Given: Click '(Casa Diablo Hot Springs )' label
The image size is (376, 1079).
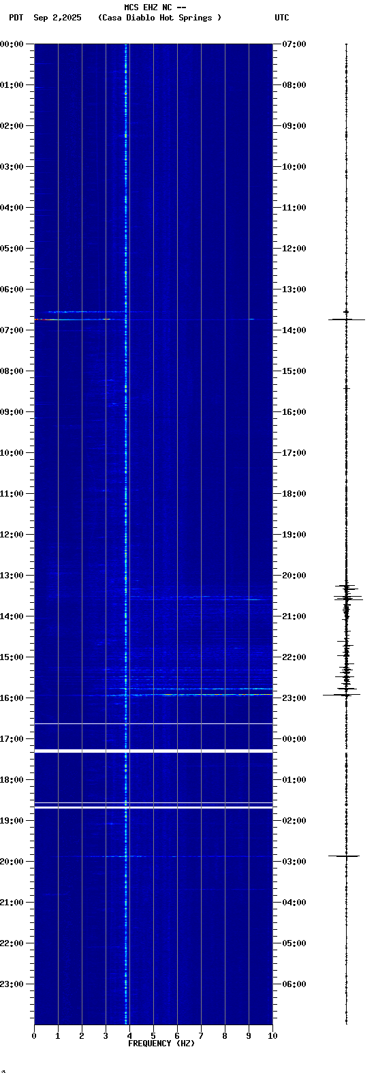Looking at the screenshot, I should tap(160, 18).
